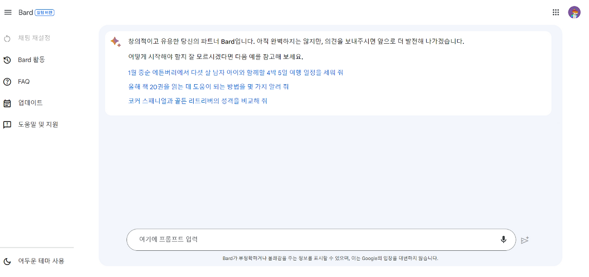
Task: Click the Edinburgh trip itinerary suggestion link
Action: (x=236, y=72)
